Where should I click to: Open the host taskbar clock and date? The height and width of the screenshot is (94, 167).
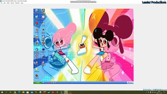click(159, 92)
